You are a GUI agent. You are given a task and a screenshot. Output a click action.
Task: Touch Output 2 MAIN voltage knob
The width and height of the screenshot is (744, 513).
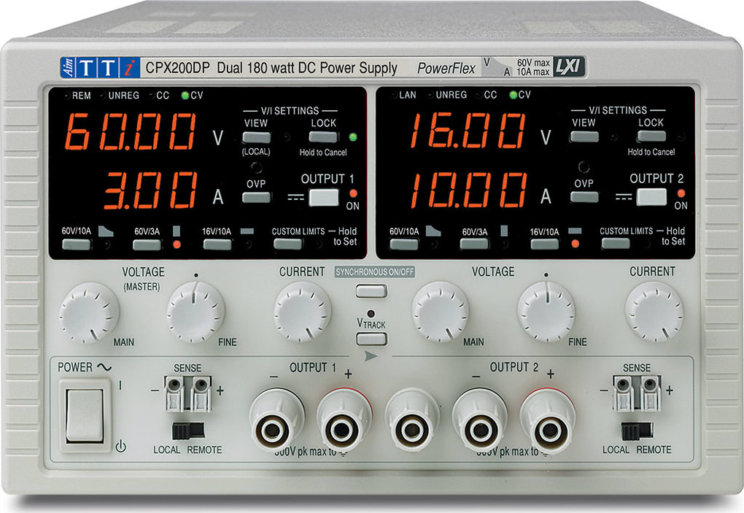[441, 312]
